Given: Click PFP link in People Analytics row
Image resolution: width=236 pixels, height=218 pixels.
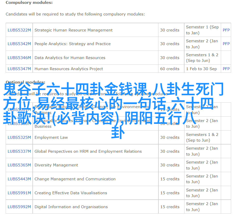Looking at the screenshot, I should [x=226, y=44].
